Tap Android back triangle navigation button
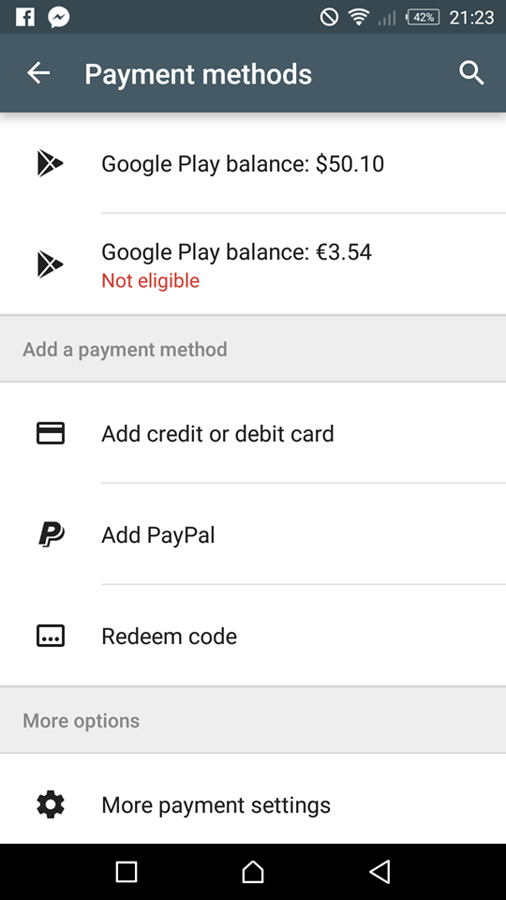Viewport: 506px width, 900px height. point(379,871)
